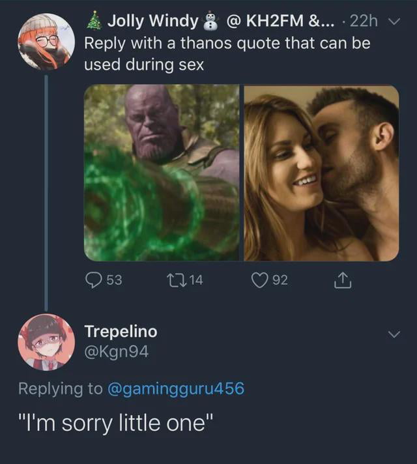Open the couple photo thumbnail
Viewport: 417px width, 464px height.
[x=321, y=173]
